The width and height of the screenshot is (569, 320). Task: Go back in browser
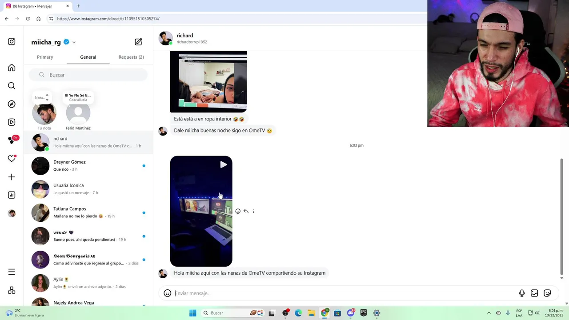[6, 19]
